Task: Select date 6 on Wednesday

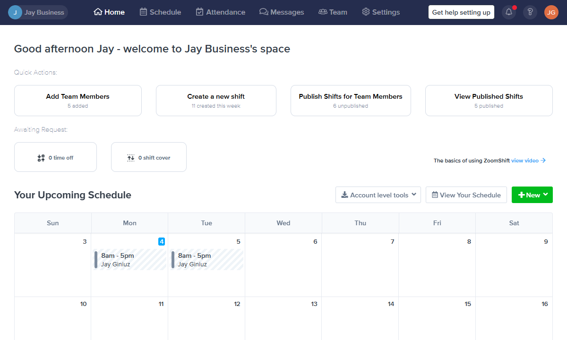Action: click(x=315, y=241)
